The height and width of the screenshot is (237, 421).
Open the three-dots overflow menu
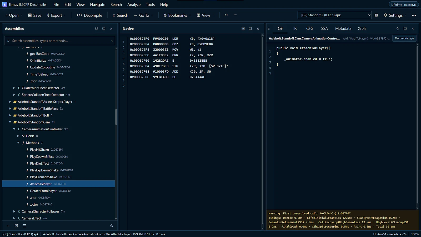coord(414,15)
